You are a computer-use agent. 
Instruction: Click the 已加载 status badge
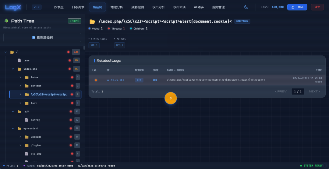[75, 21]
